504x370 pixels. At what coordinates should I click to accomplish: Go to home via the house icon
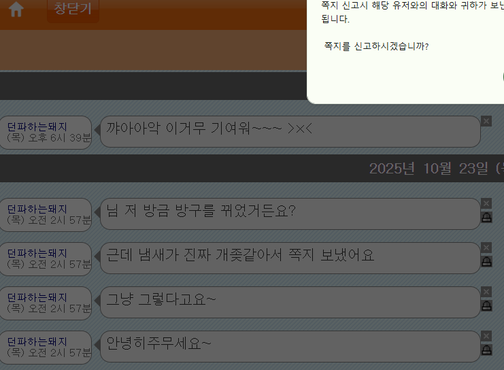pyautogui.click(x=16, y=9)
